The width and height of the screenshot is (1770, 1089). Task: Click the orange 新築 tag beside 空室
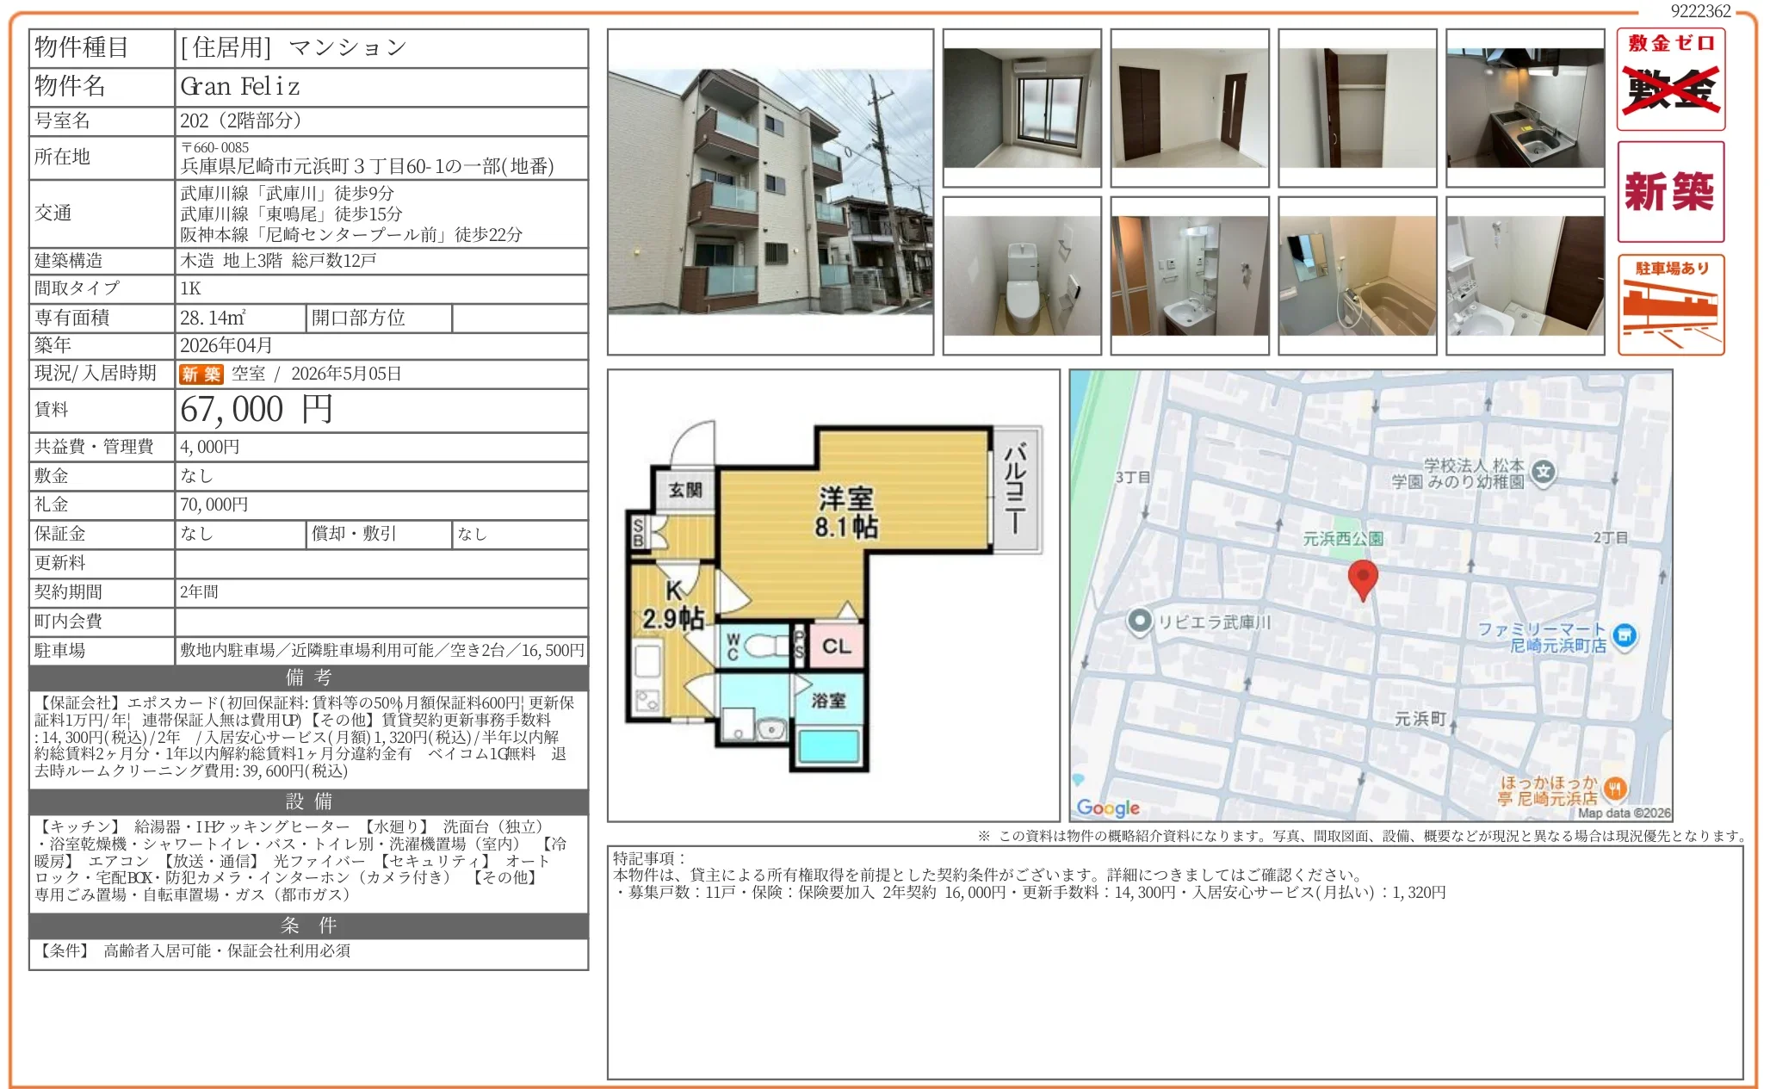point(201,374)
